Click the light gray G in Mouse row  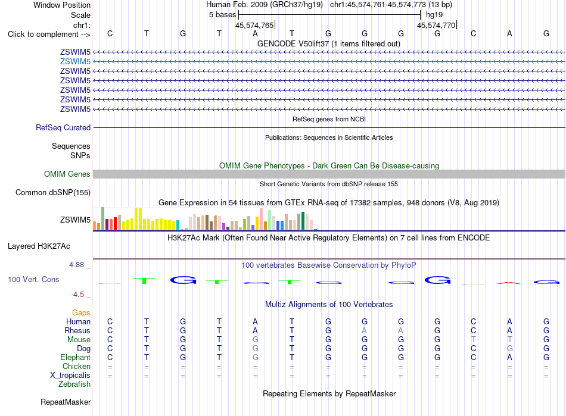click(x=255, y=340)
